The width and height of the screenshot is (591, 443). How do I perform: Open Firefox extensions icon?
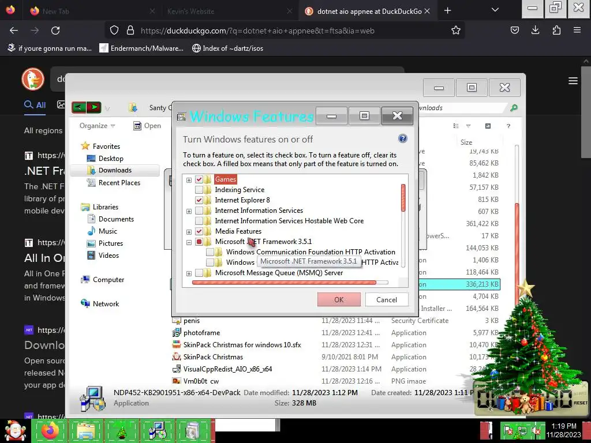click(556, 30)
